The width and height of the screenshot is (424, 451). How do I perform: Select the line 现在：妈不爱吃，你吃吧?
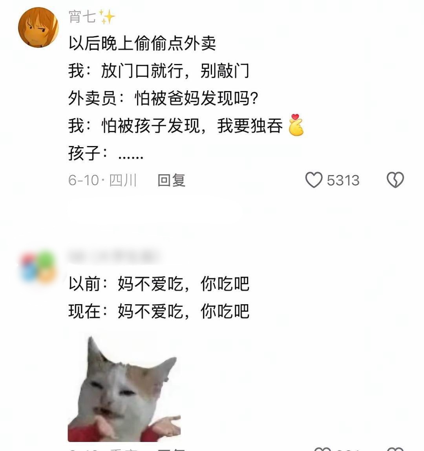coord(159,311)
